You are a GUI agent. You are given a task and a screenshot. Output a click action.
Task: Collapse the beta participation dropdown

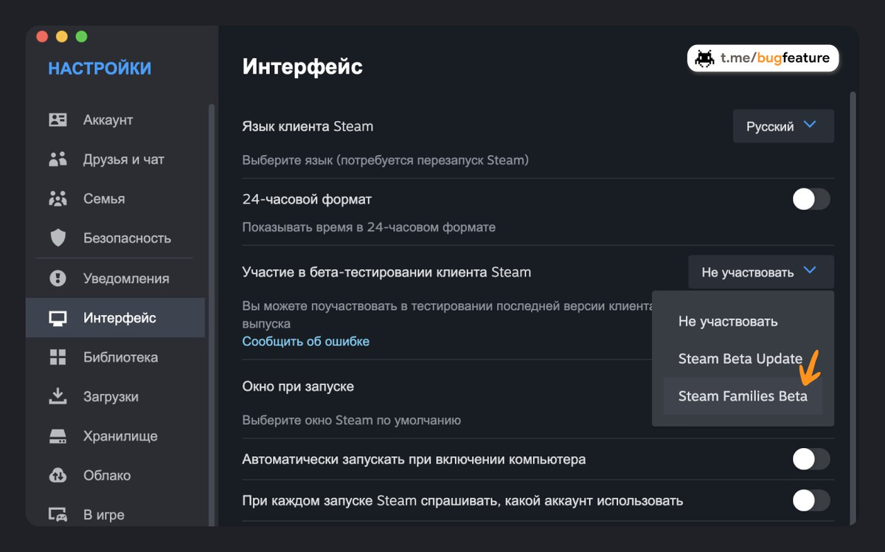(x=761, y=272)
